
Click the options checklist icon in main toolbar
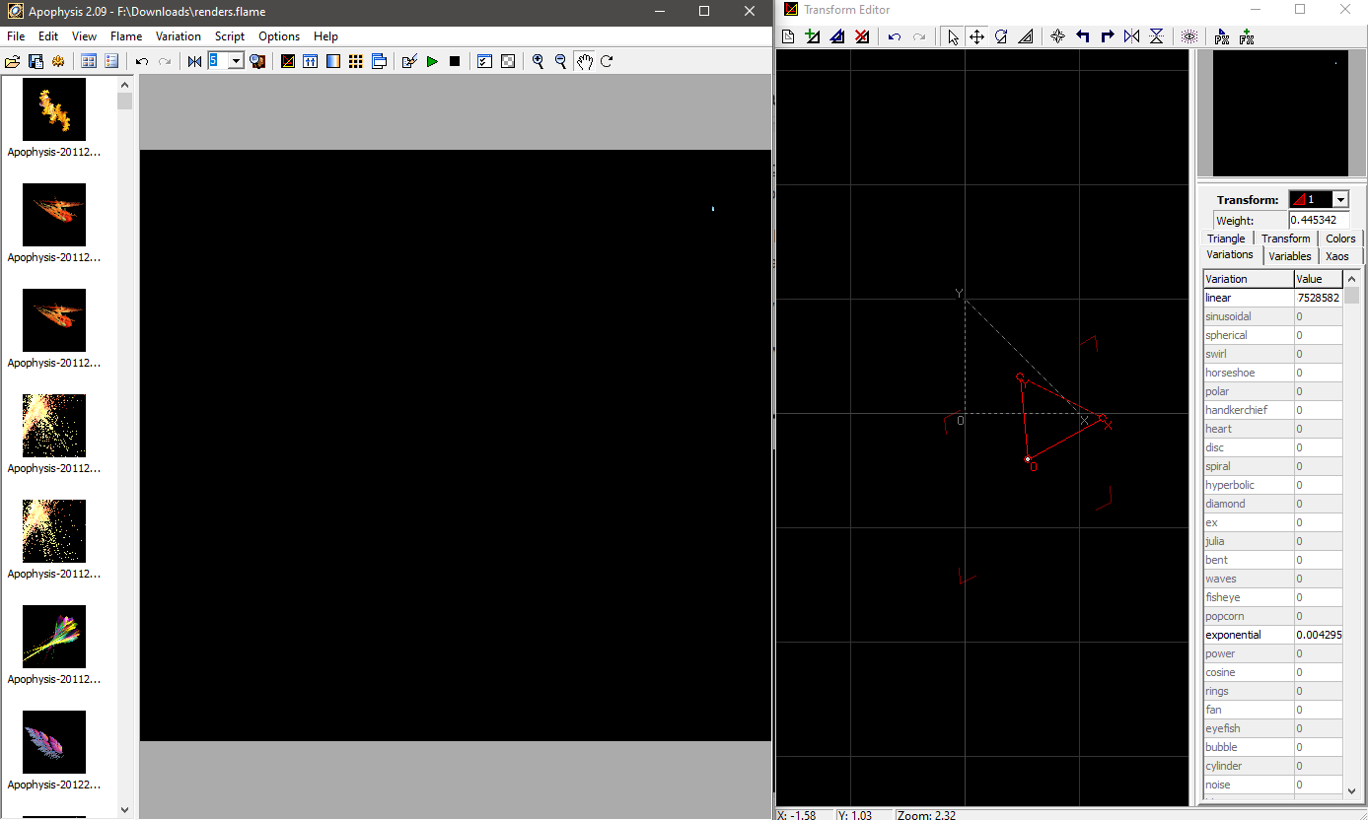pyautogui.click(x=484, y=61)
